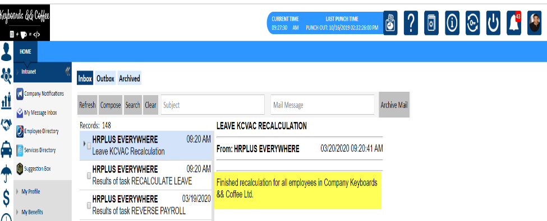This screenshot has width=547, height=221.
Task: Click the Search button
Action: (x=132, y=105)
